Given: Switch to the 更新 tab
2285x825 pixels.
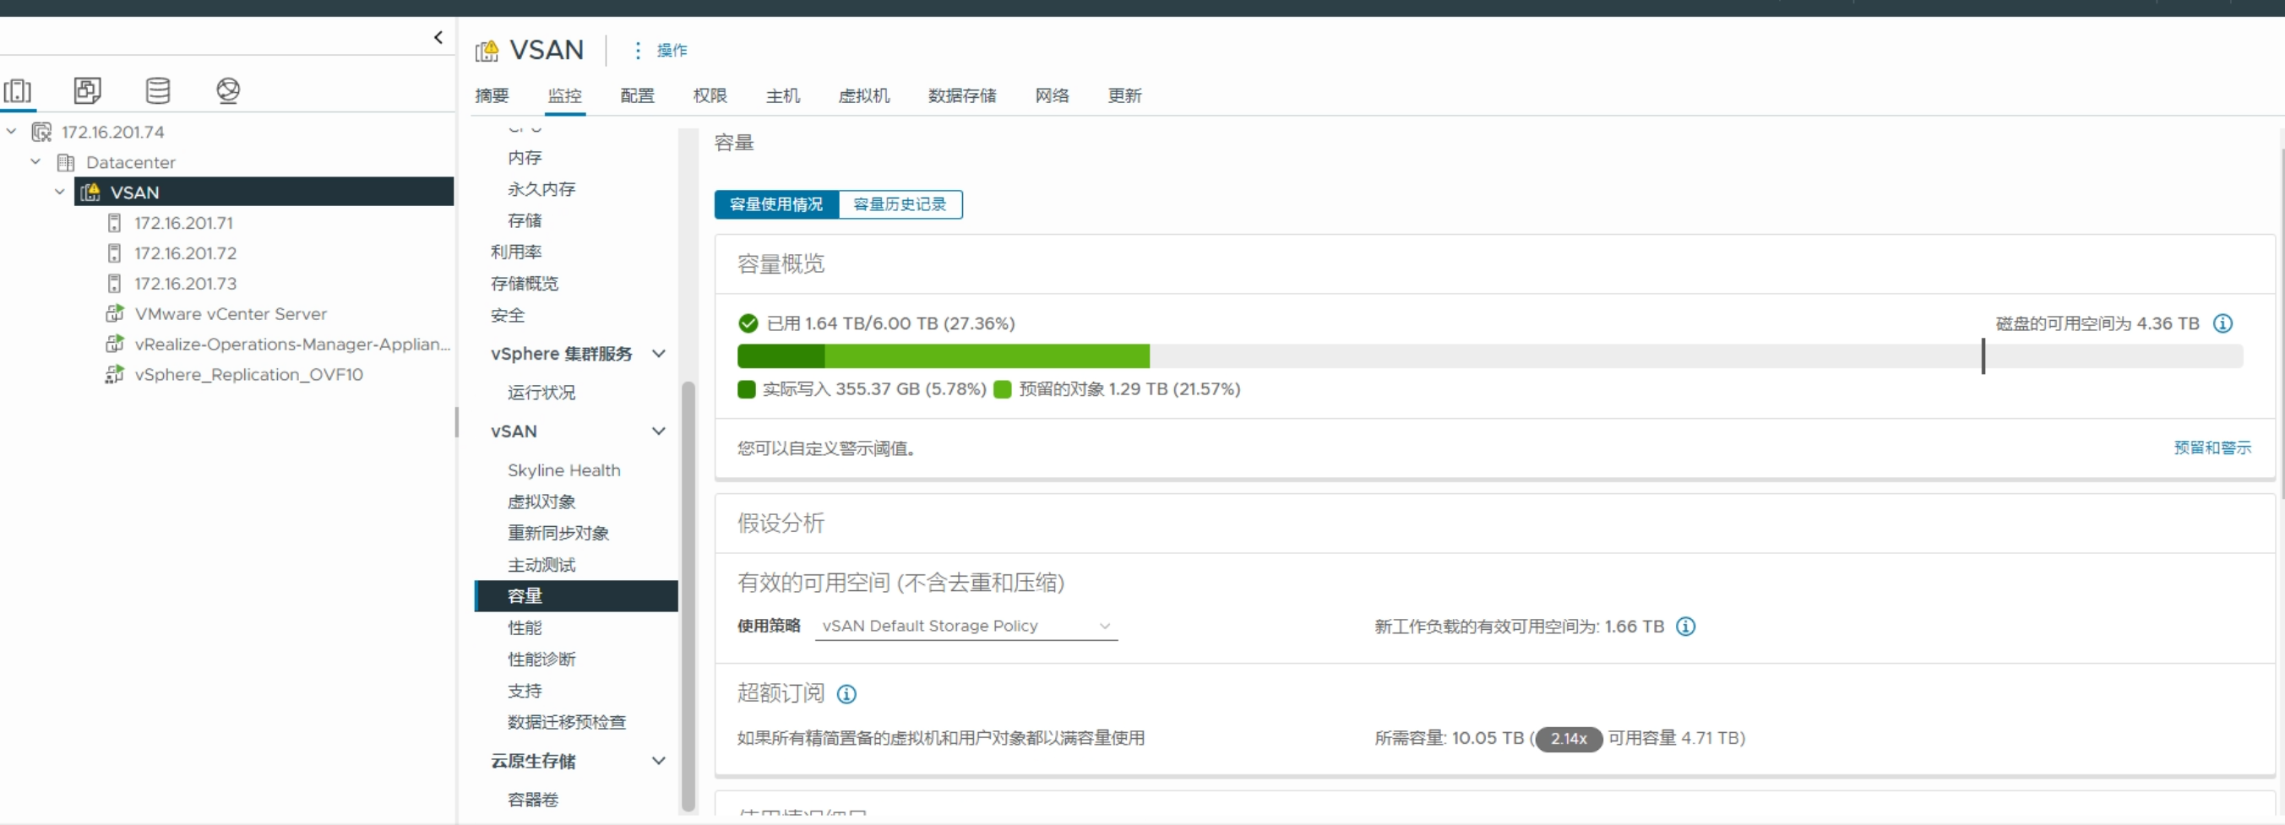Looking at the screenshot, I should pos(1124,95).
